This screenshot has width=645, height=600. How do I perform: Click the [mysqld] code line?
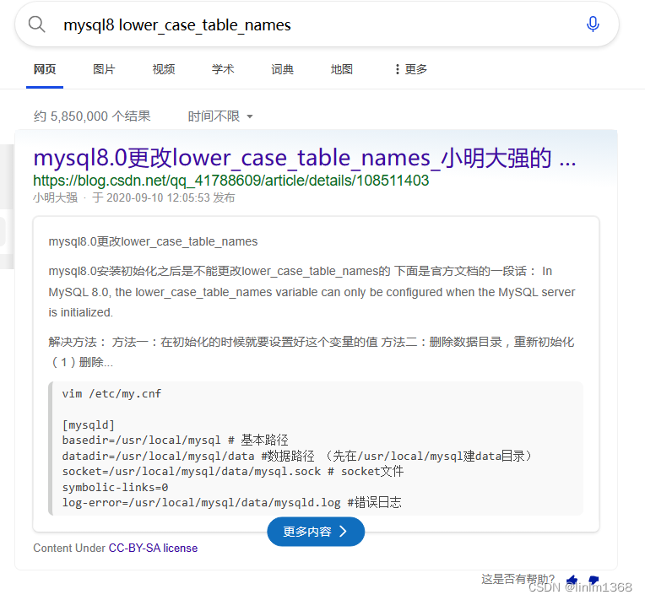pos(89,424)
